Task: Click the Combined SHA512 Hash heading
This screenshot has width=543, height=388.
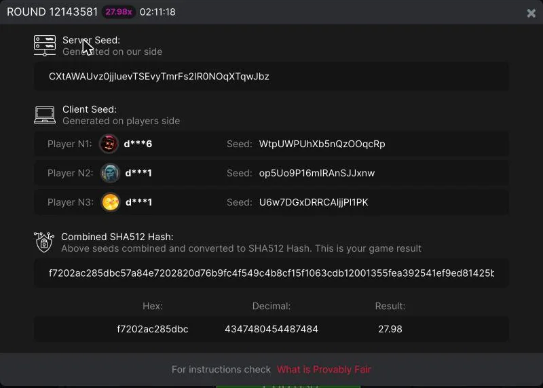Action: coord(117,237)
